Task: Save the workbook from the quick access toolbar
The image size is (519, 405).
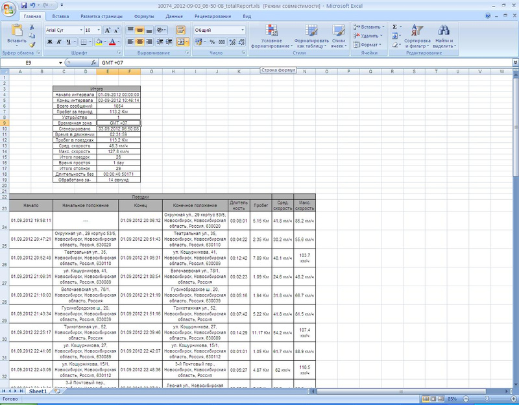Action: pos(23,5)
